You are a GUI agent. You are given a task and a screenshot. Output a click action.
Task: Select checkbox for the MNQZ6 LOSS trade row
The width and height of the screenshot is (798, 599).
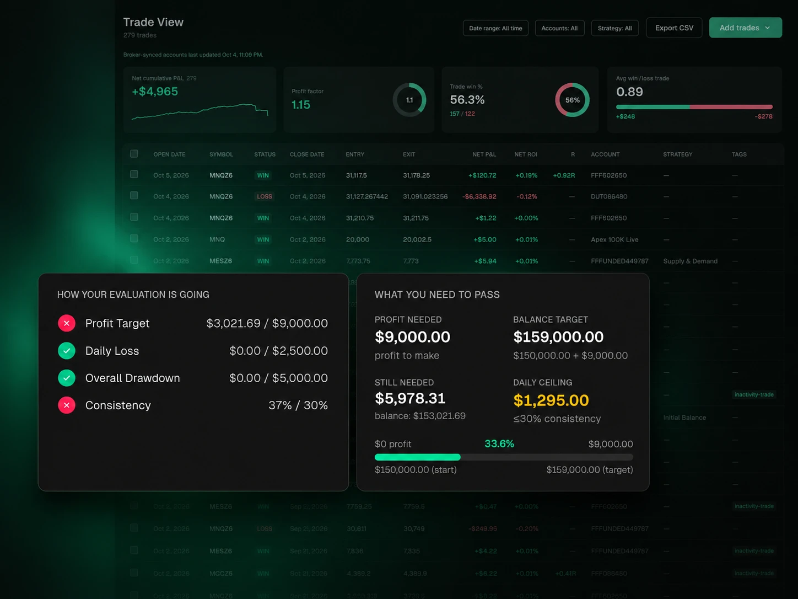[134, 195]
